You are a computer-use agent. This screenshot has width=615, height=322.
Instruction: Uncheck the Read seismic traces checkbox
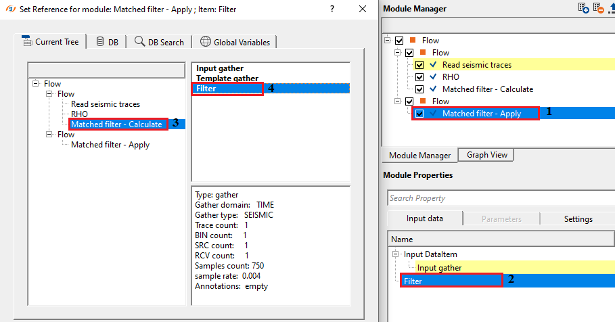tap(419, 65)
